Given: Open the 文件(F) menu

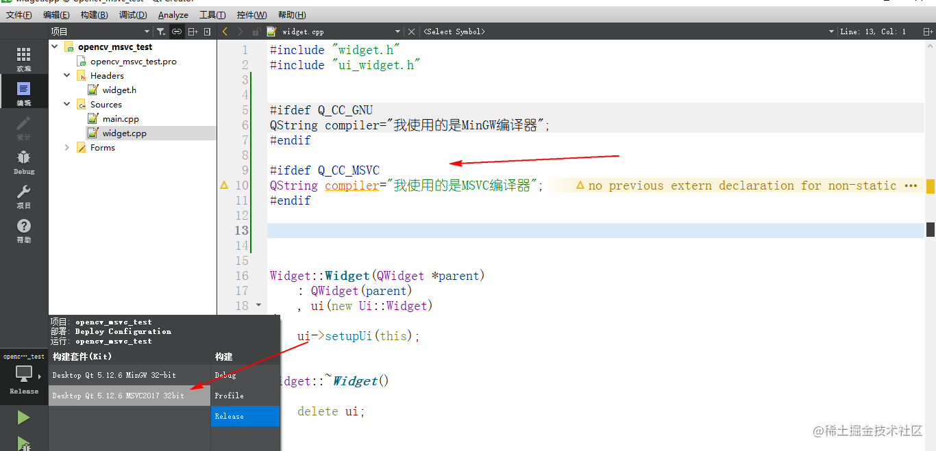Looking at the screenshot, I should coord(19,14).
